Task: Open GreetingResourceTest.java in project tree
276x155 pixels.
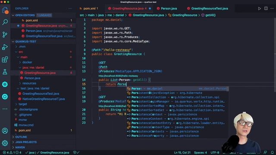Action: pos(41,94)
